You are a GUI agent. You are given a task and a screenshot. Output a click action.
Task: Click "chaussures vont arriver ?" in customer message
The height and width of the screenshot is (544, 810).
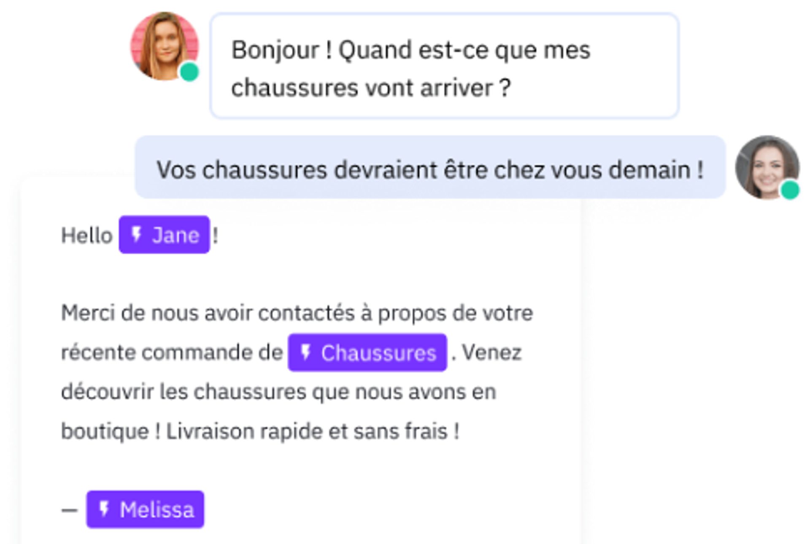370,88
